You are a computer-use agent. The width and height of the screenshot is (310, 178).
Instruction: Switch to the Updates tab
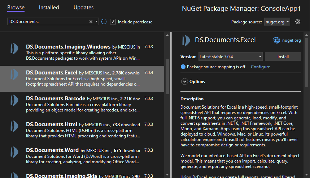(x=83, y=8)
